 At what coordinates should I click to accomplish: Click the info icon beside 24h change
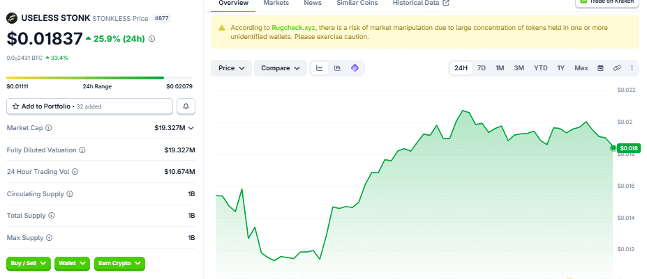pyautogui.click(x=151, y=39)
